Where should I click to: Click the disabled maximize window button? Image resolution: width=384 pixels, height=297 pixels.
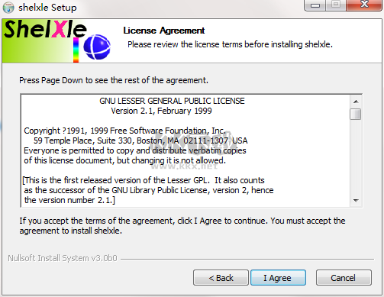(336, 5)
